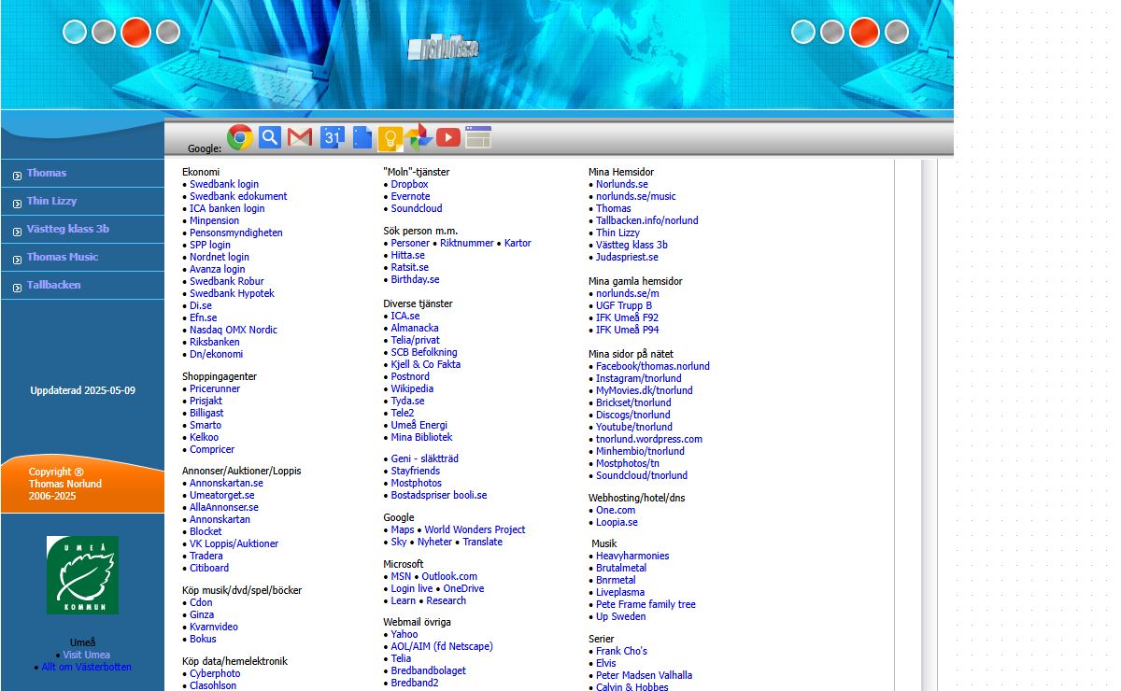Follow the Evernote link
Image resolution: width=1121 pixels, height=691 pixels.
tap(410, 197)
